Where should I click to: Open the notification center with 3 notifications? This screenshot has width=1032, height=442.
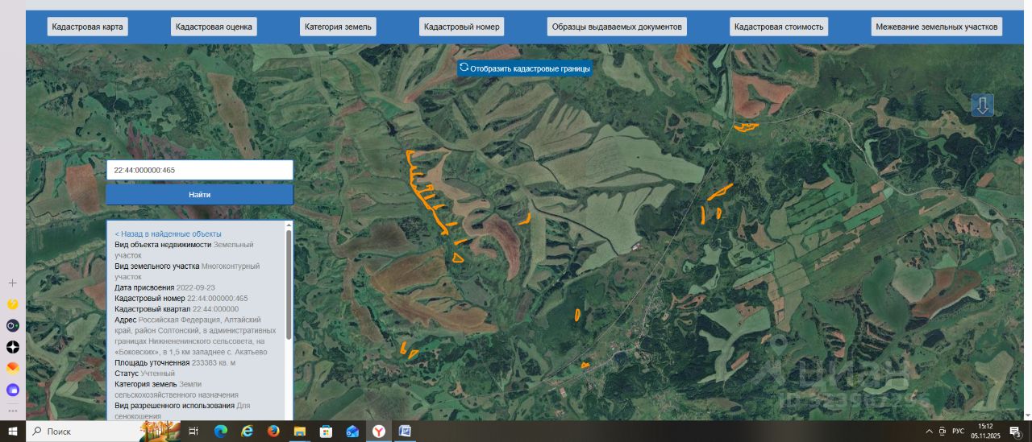coord(1015,432)
